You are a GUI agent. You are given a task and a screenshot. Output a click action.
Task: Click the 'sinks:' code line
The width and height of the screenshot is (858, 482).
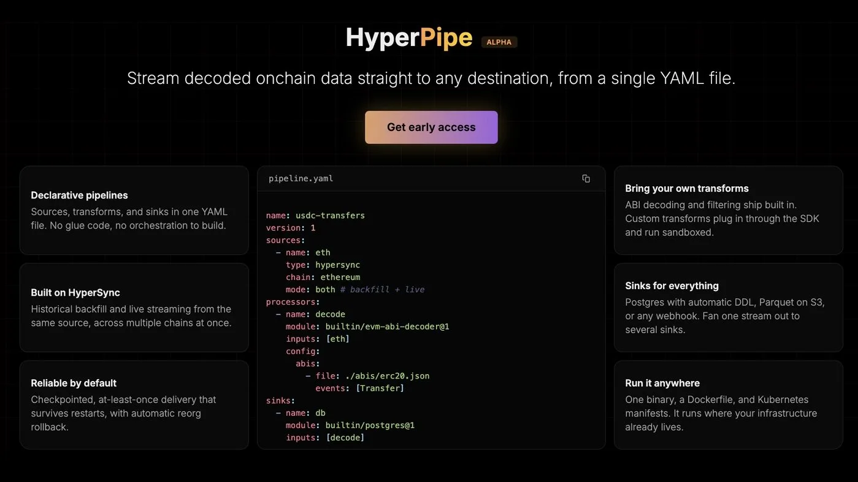tap(281, 401)
